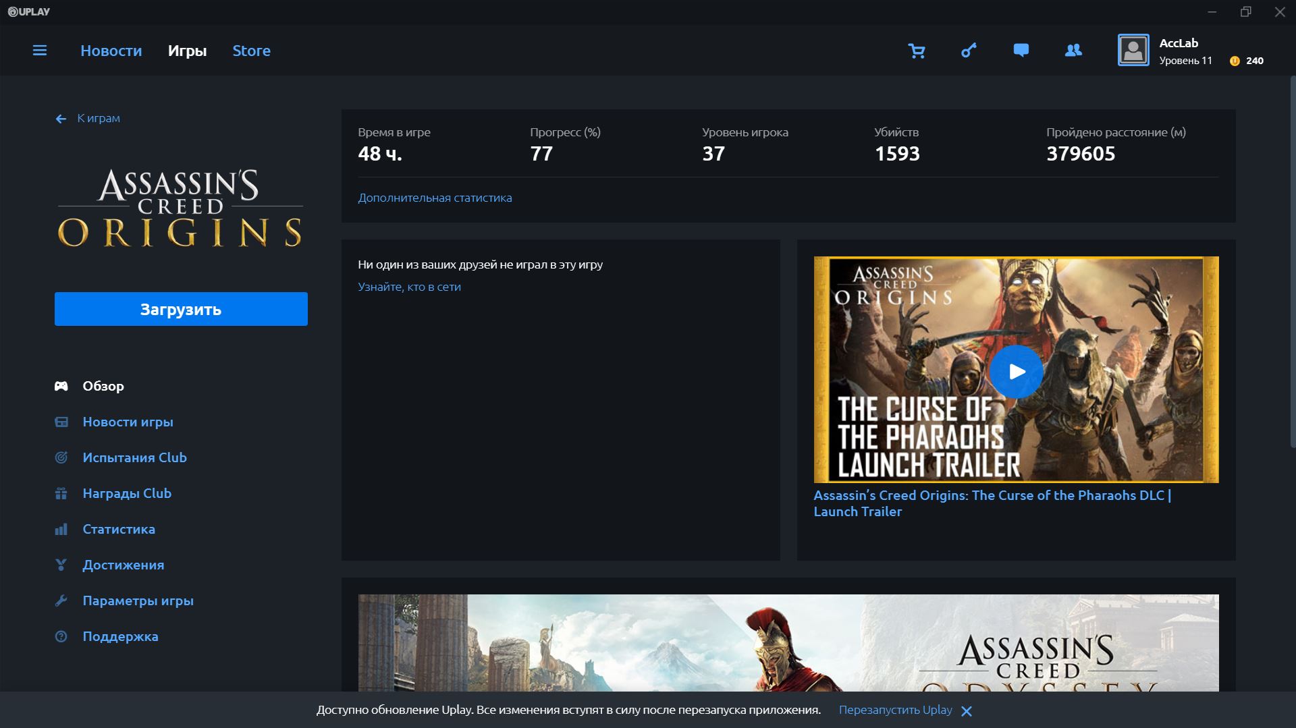The width and height of the screenshot is (1296, 728).
Task: Open Испытания Club section
Action: pos(135,457)
